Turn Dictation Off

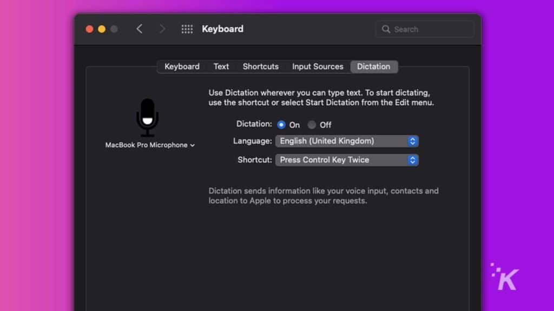pos(312,125)
